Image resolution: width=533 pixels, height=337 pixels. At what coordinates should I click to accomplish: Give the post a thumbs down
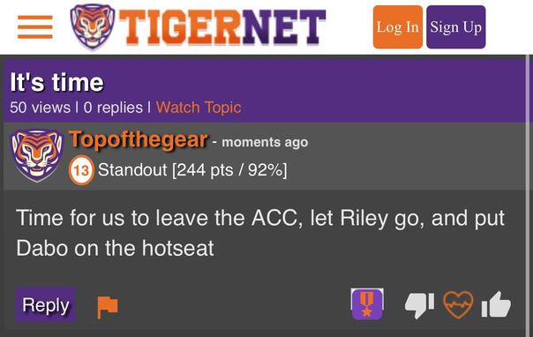419,304
